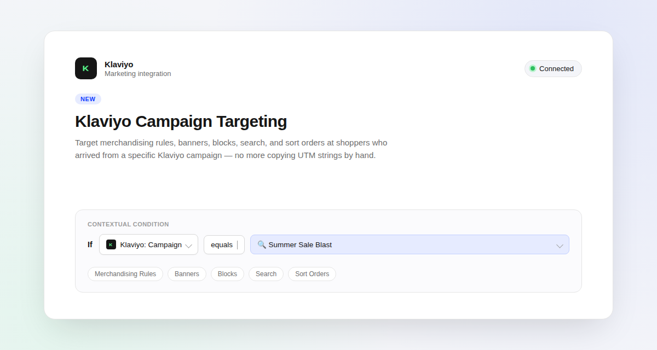Click the CONTEXTUAL CONDITION label
The image size is (657, 350).
pos(128,224)
